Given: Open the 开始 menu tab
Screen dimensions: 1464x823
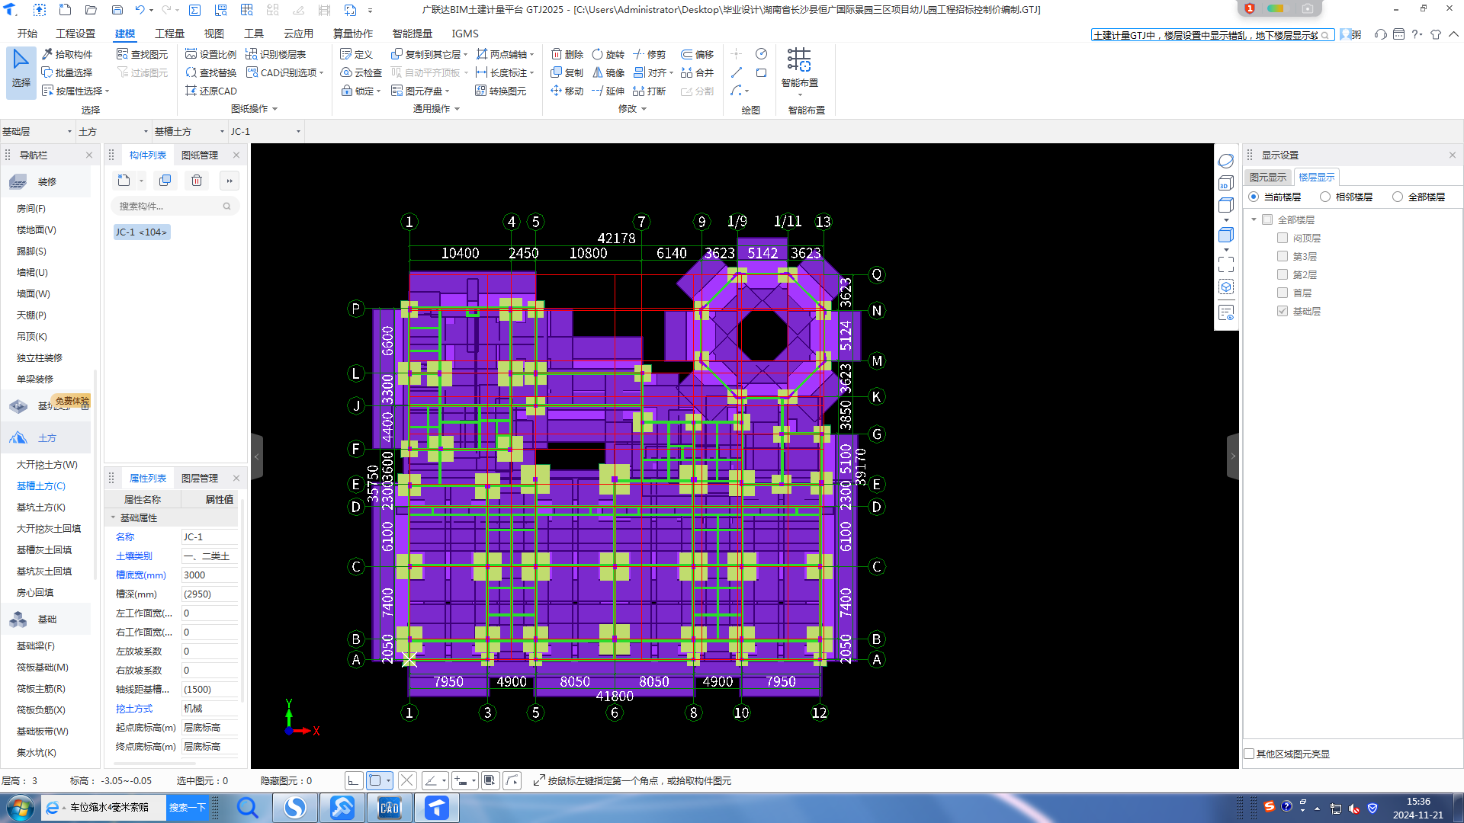Looking at the screenshot, I should 27,34.
